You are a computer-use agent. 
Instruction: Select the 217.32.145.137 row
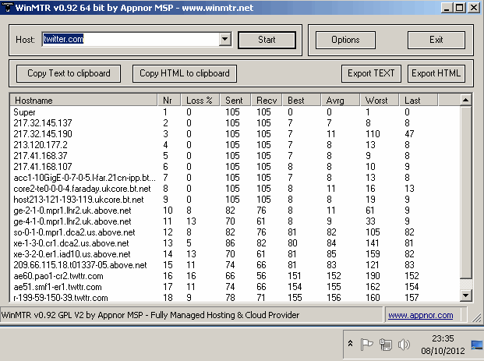click(x=235, y=123)
